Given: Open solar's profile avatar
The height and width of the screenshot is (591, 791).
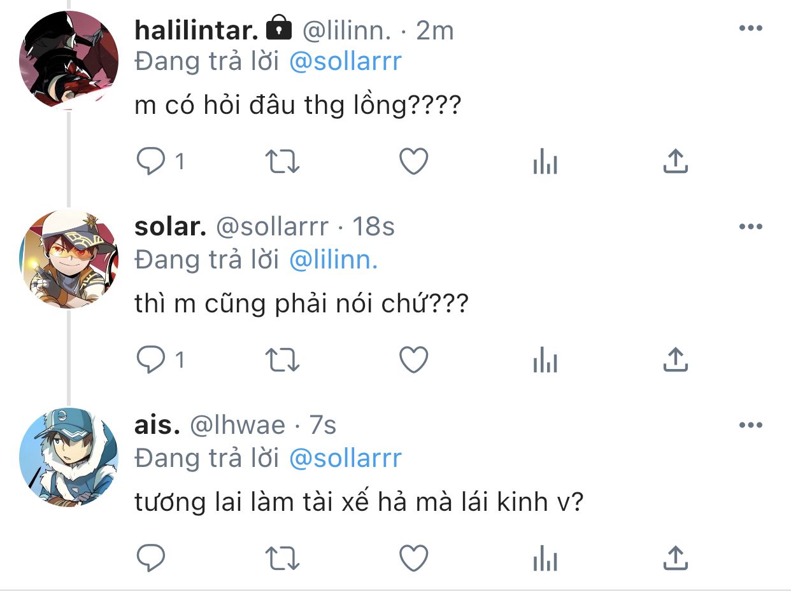Looking at the screenshot, I should click(x=69, y=259).
